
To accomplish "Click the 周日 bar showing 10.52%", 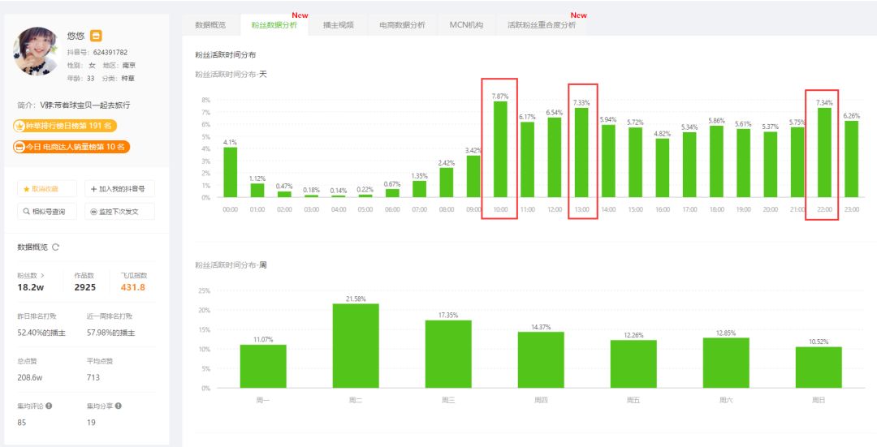I will pyautogui.click(x=819, y=367).
